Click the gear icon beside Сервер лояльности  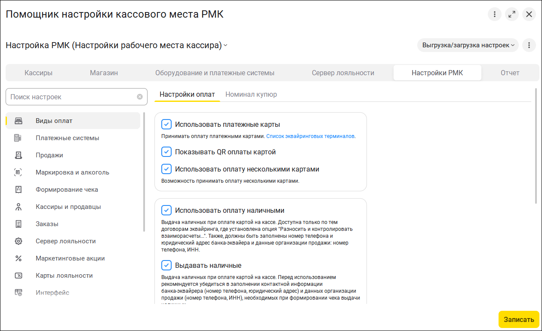18,241
